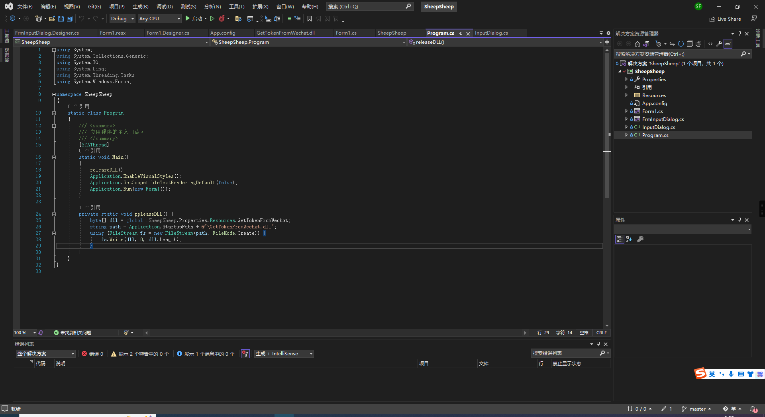Viewport: 765px width, 417px height.
Task: Open Properties window via wrench icon
Action: pos(720,44)
